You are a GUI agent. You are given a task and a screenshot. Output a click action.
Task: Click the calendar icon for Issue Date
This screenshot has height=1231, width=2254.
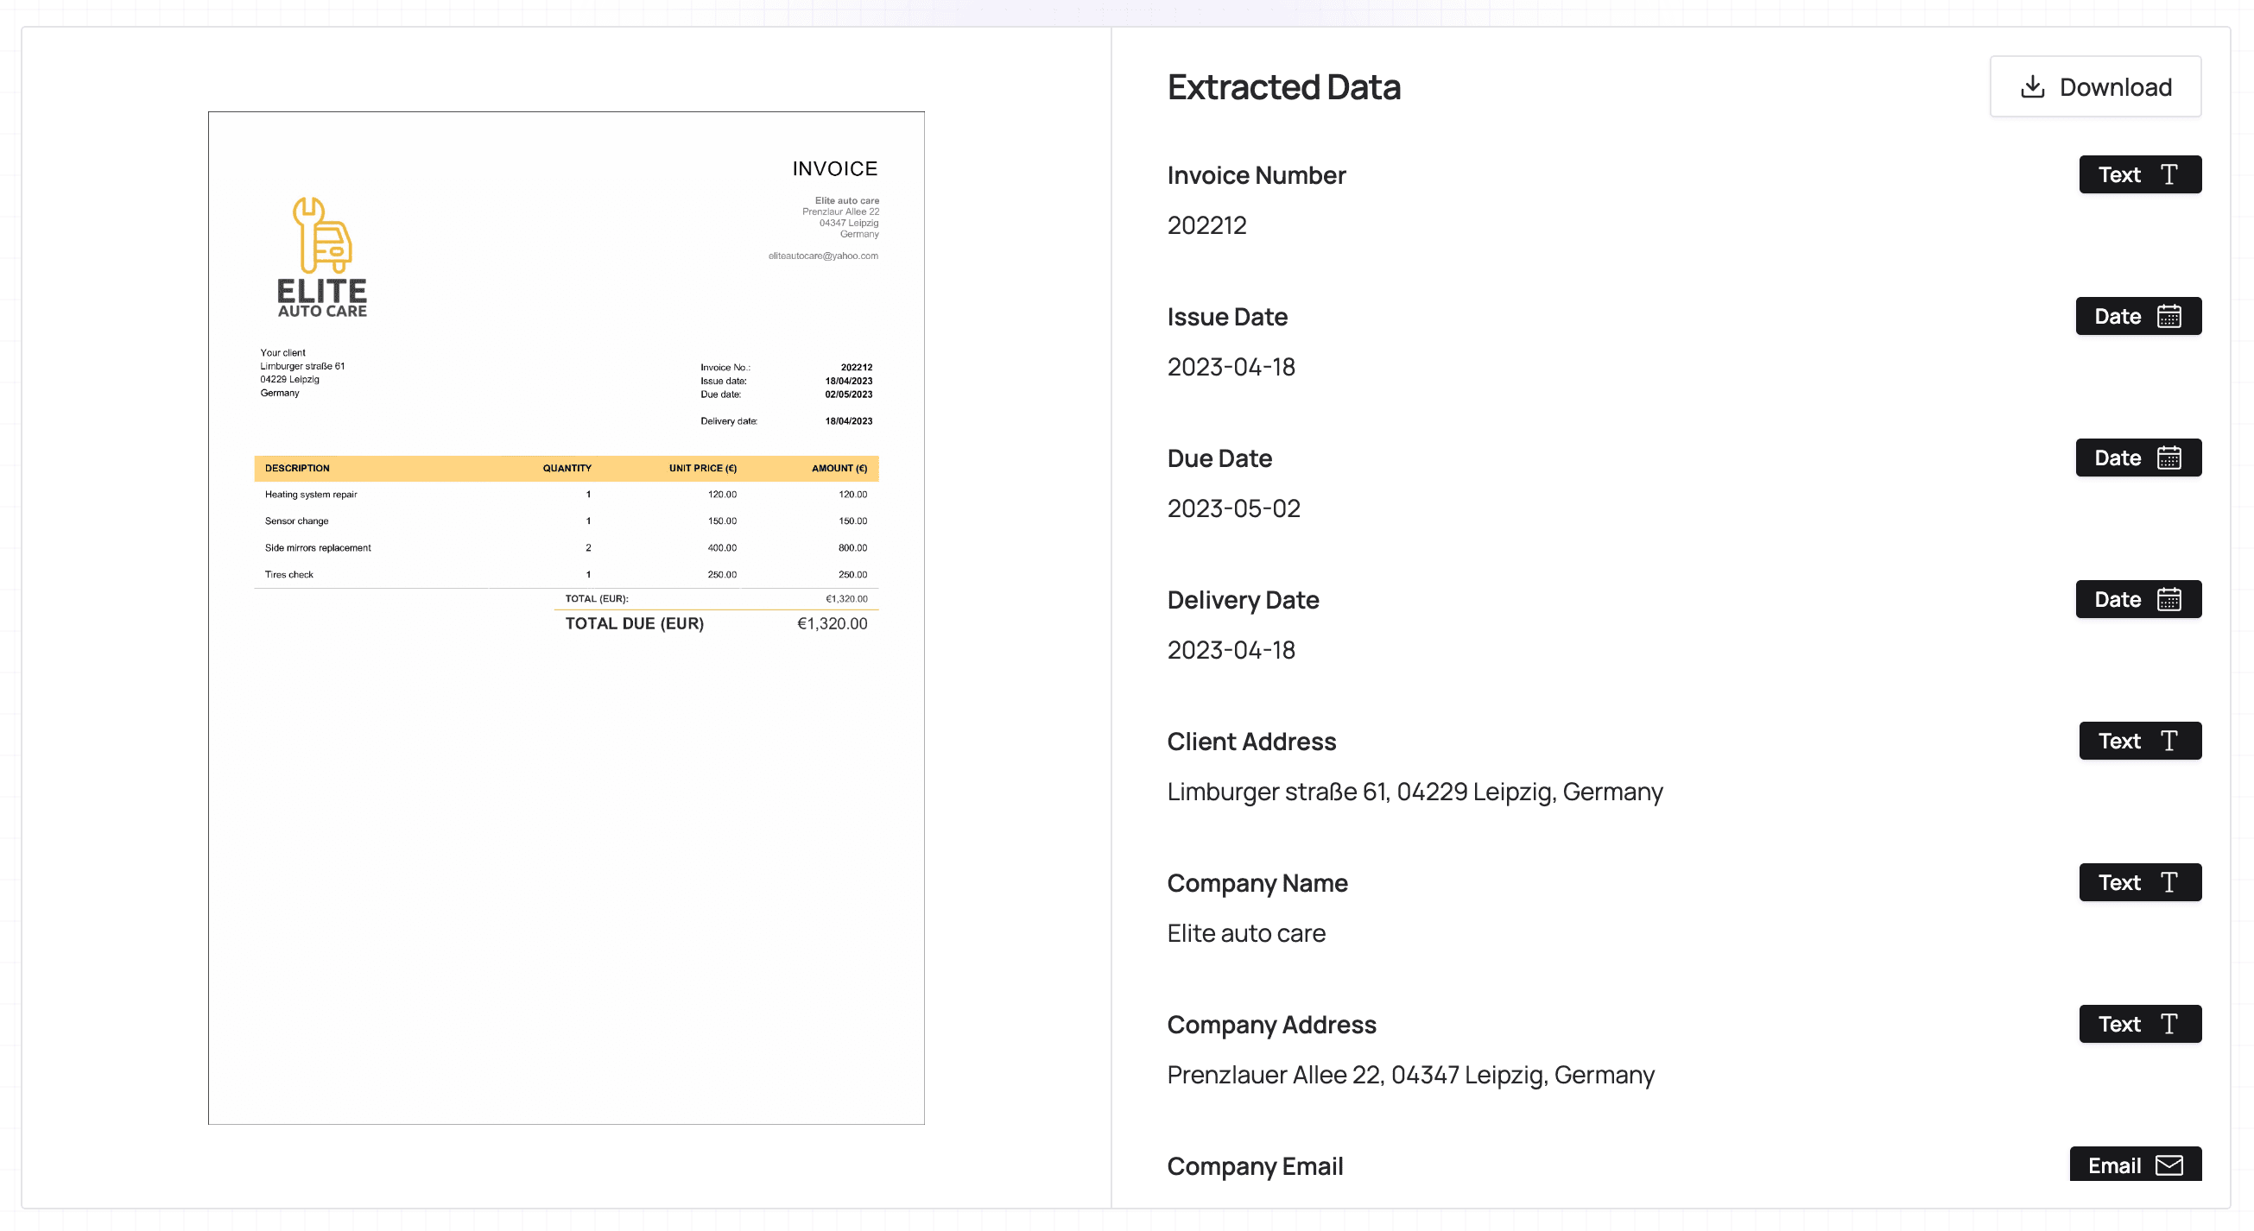coord(2169,317)
